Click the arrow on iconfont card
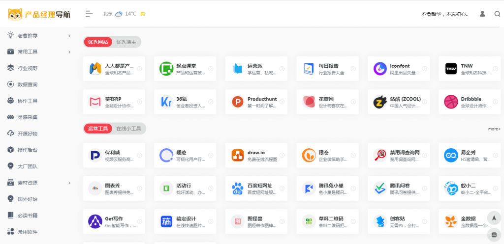504x244 pixels. (x=424, y=69)
